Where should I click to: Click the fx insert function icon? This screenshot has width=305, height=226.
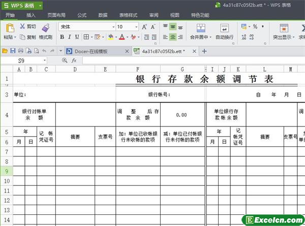coord(74,60)
